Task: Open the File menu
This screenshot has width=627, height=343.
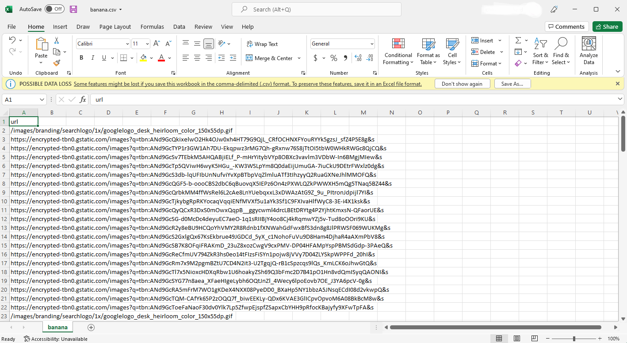Action: (x=11, y=27)
